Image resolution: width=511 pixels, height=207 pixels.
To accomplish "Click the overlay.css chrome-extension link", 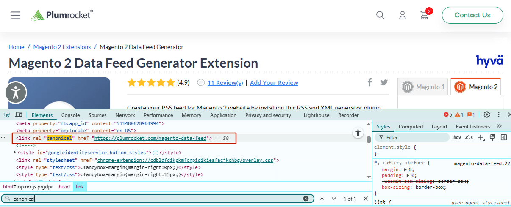I will [x=186, y=160].
